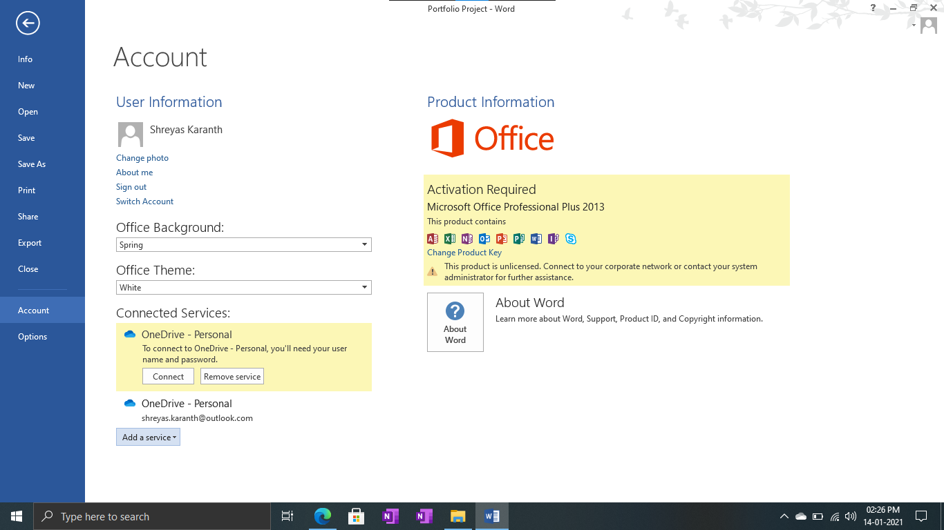This screenshot has height=530, width=944.
Task: Click the PowerPoint product icon
Action: pyautogui.click(x=502, y=239)
